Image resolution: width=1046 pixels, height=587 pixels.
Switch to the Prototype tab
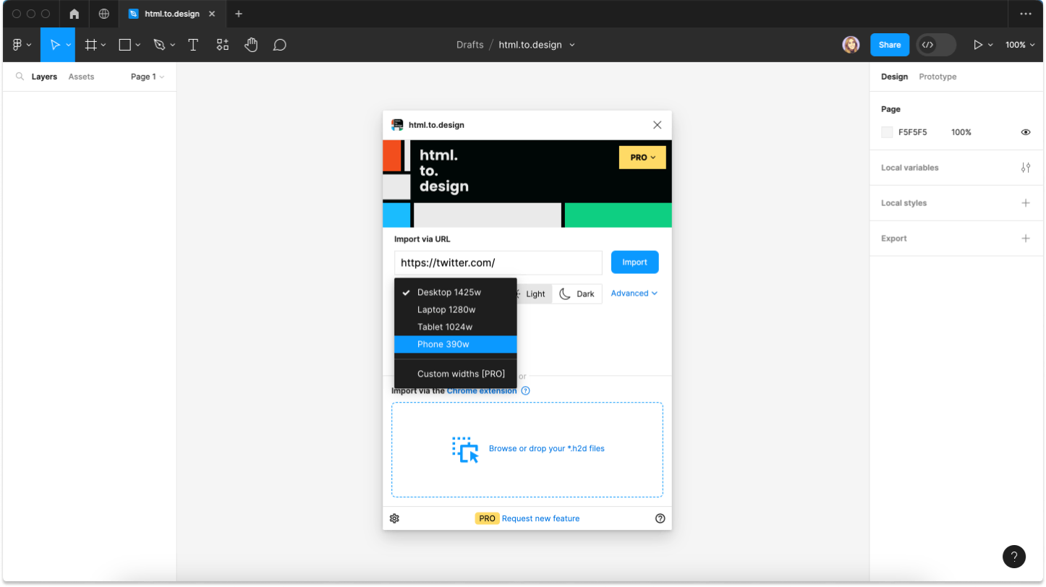937,77
